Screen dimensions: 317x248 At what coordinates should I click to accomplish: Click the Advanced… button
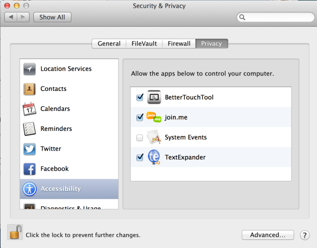[x=268, y=235]
